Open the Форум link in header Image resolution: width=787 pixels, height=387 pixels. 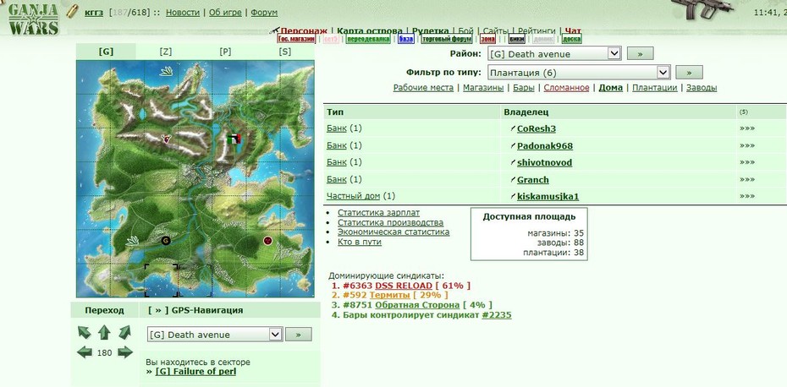[x=264, y=13]
